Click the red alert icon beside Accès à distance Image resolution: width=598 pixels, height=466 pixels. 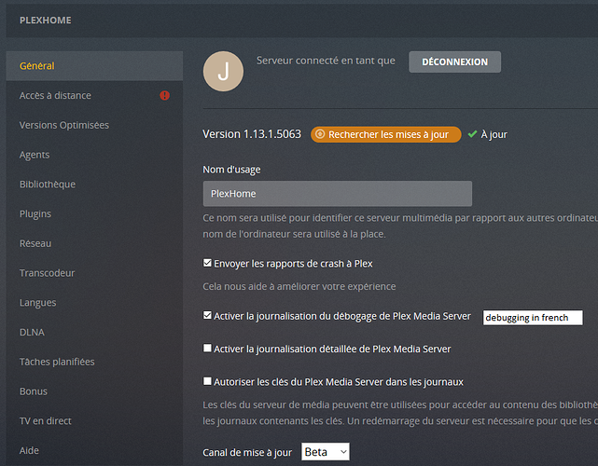tap(164, 95)
